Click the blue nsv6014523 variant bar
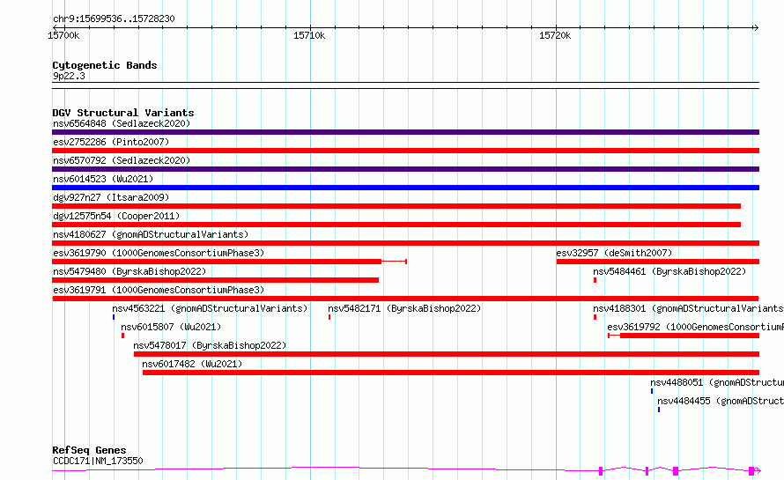The width and height of the screenshot is (784, 480). (x=405, y=188)
